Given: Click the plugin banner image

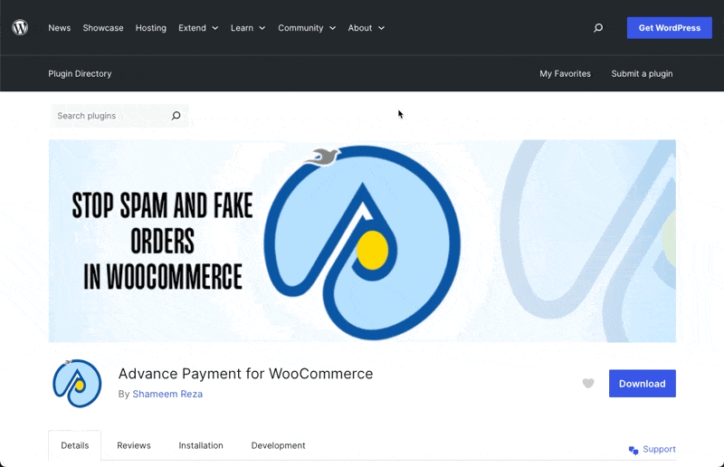Looking at the screenshot, I should [x=362, y=241].
